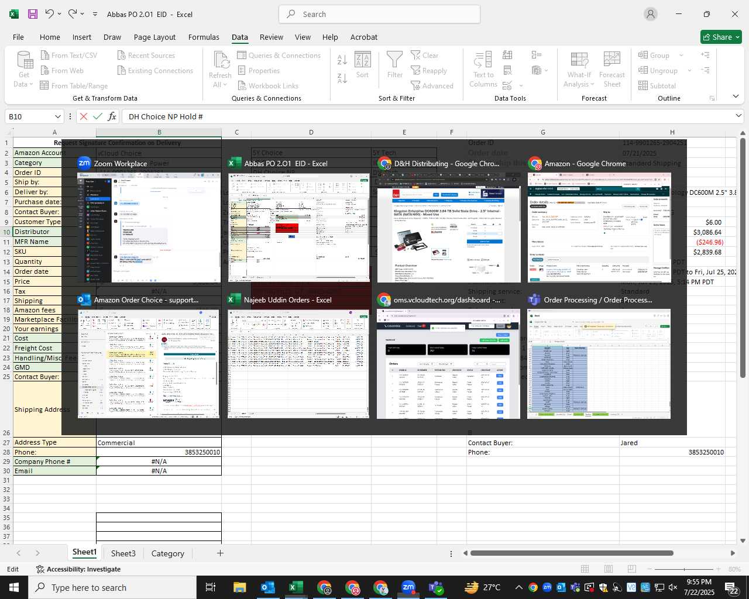The width and height of the screenshot is (749, 599).
Task: Click the Windows taskbar search box
Action: (x=112, y=587)
